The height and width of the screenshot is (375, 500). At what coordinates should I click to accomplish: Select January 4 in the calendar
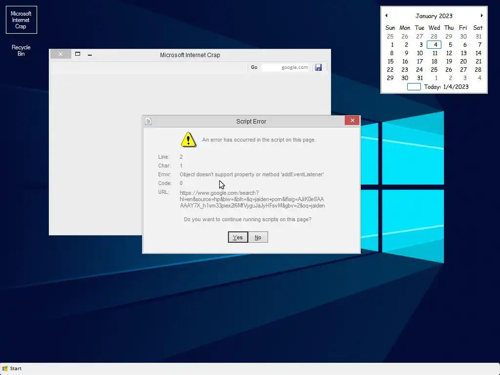pos(434,45)
